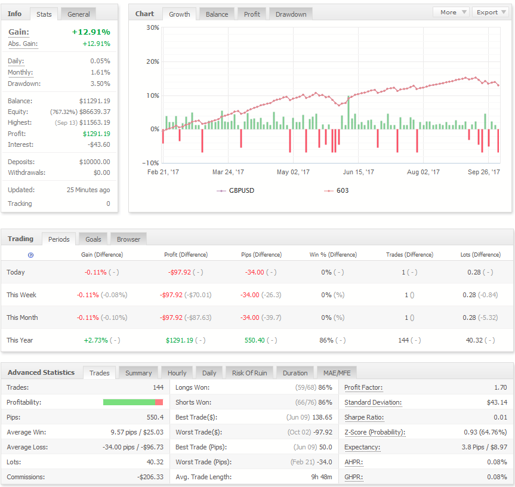Show the Drawdown chart tab
Image resolution: width=515 pixels, height=487 pixels.
(291, 14)
